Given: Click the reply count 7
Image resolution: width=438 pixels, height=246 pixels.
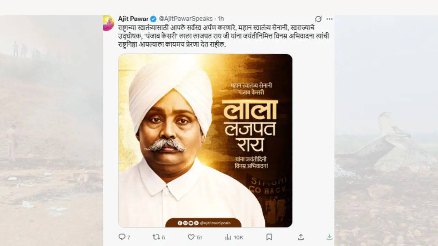Looking at the screenshot, I should tap(129, 237).
